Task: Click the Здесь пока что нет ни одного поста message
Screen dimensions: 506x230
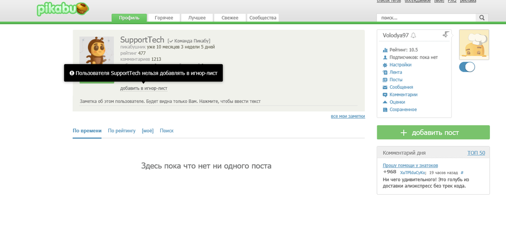Action: point(206,166)
